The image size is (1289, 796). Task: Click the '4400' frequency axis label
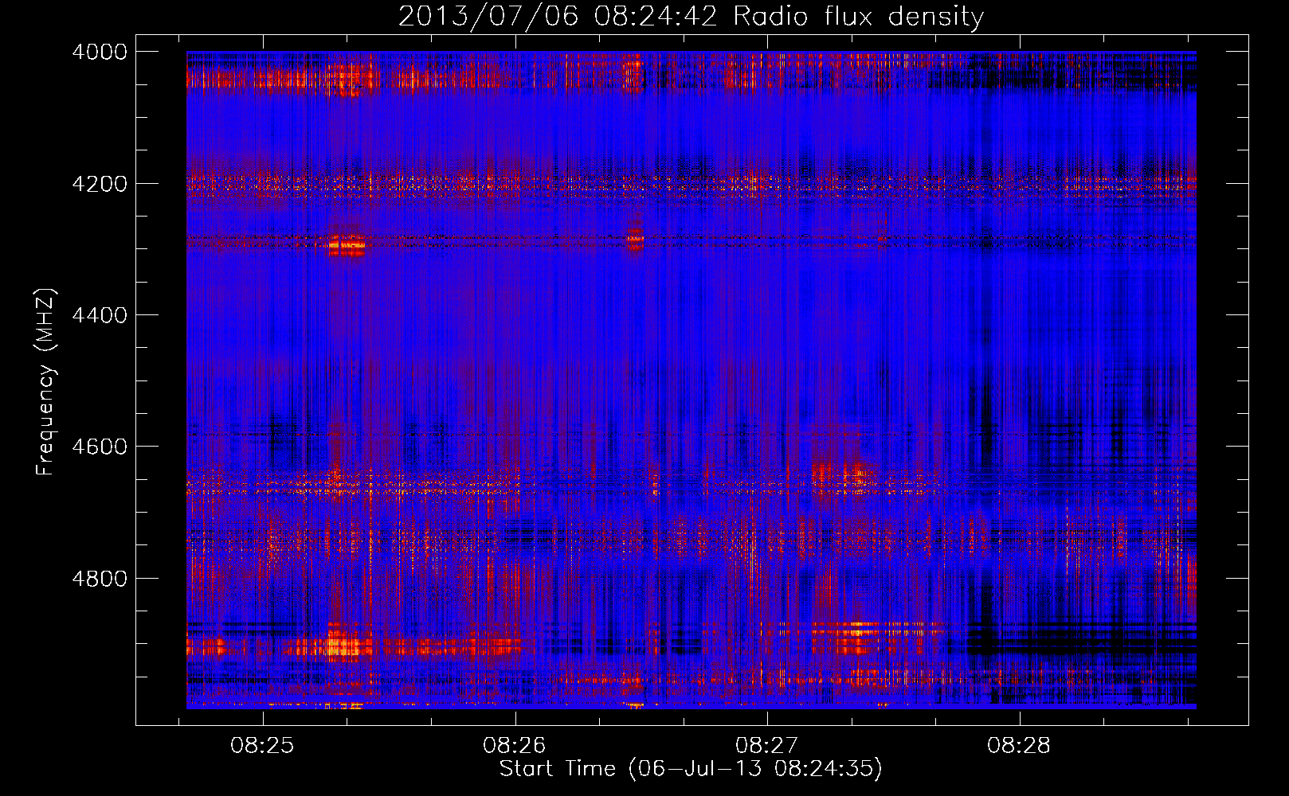coord(100,315)
